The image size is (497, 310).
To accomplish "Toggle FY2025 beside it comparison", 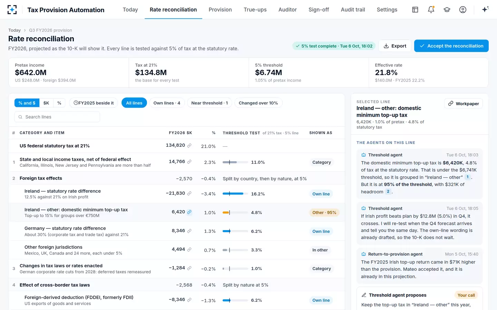I will tap(94, 103).
